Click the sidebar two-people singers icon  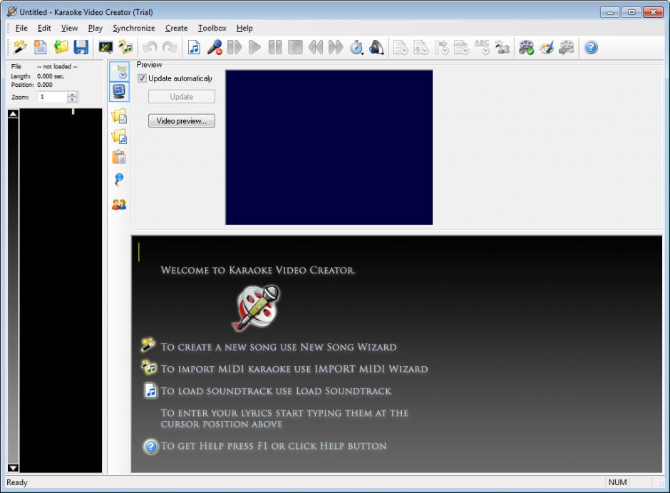119,204
